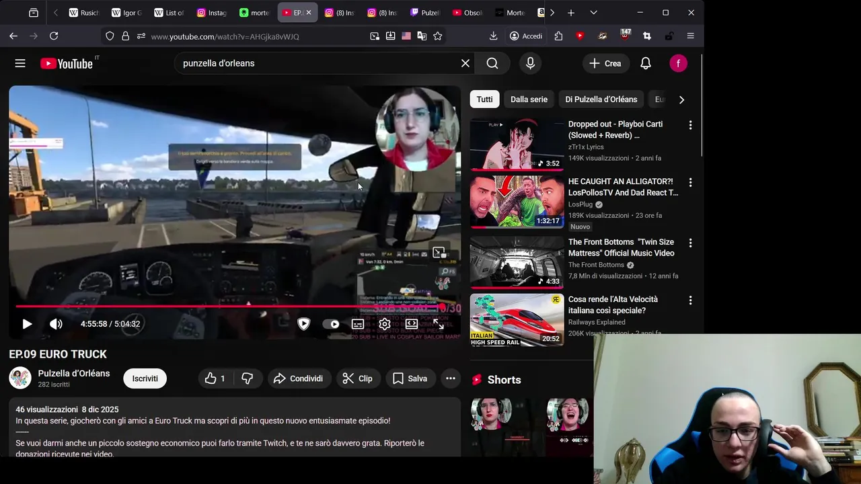Close the active 'EP.' YouTube tab
861x484 pixels.
[309, 13]
